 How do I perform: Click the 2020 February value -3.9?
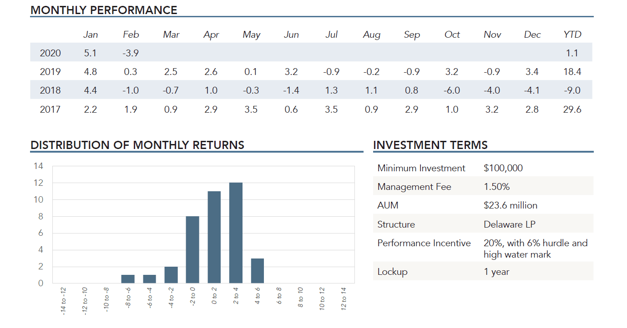(131, 53)
